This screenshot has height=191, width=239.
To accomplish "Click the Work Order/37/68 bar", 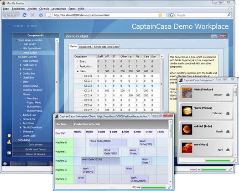I will click(x=101, y=161).
